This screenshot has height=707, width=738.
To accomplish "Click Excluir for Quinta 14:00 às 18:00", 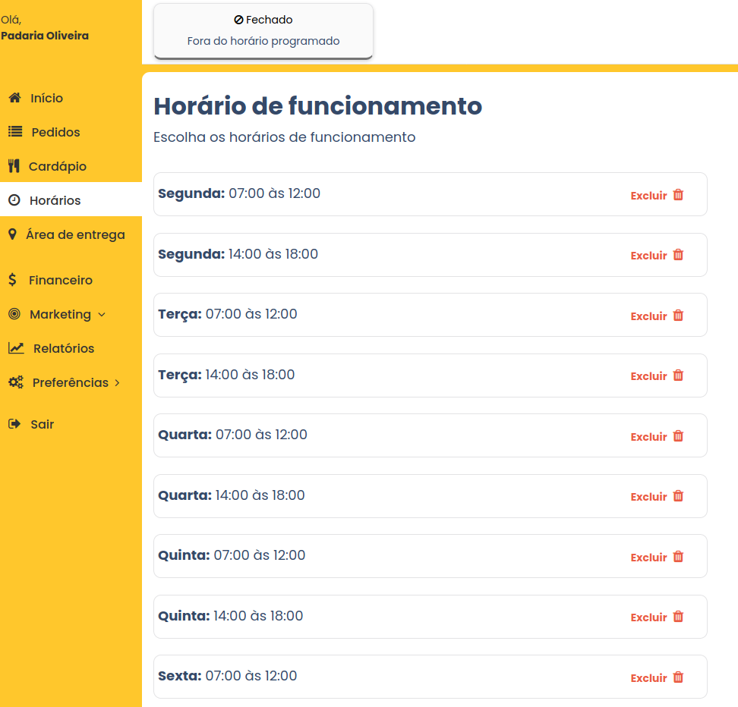I will tap(649, 617).
